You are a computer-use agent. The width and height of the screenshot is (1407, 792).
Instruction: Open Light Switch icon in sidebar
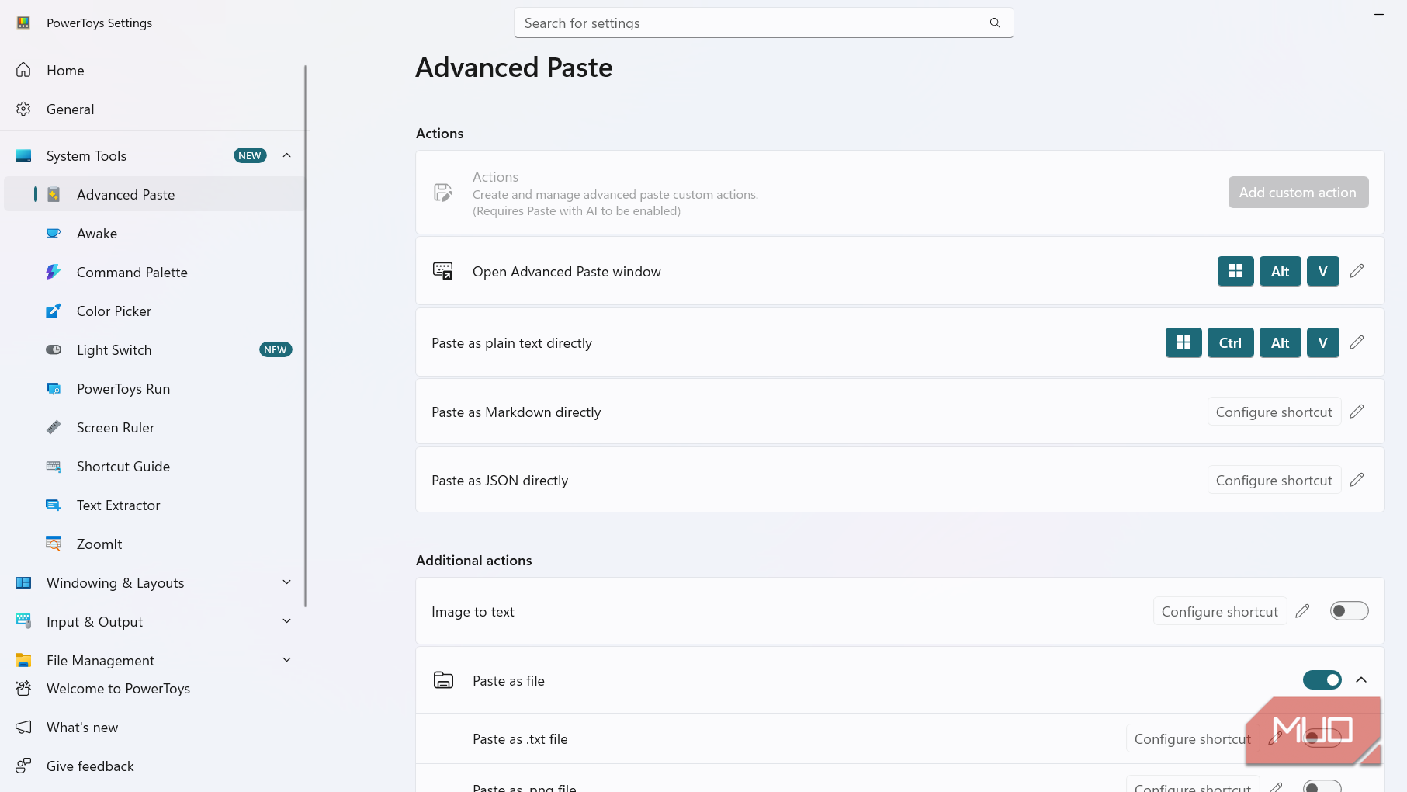coord(54,349)
